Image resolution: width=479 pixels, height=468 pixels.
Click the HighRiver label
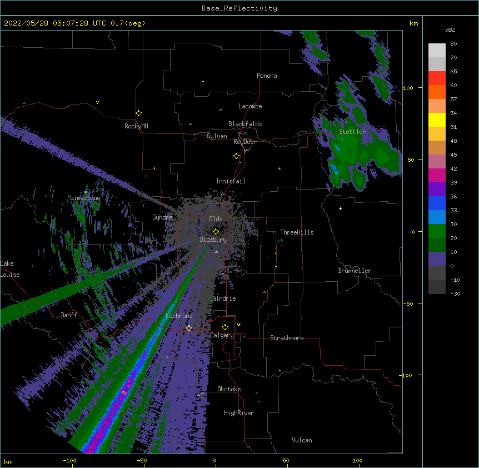click(x=239, y=413)
